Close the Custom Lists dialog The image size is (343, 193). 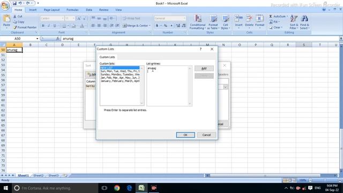click(x=212, y=49)
